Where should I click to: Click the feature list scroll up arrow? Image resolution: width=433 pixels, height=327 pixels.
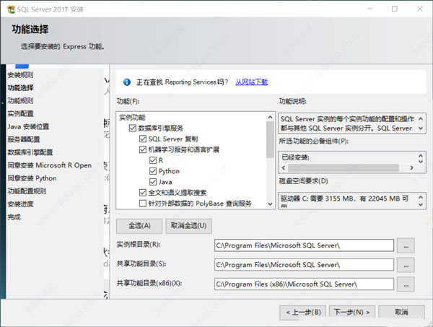[x=271, y=118]
